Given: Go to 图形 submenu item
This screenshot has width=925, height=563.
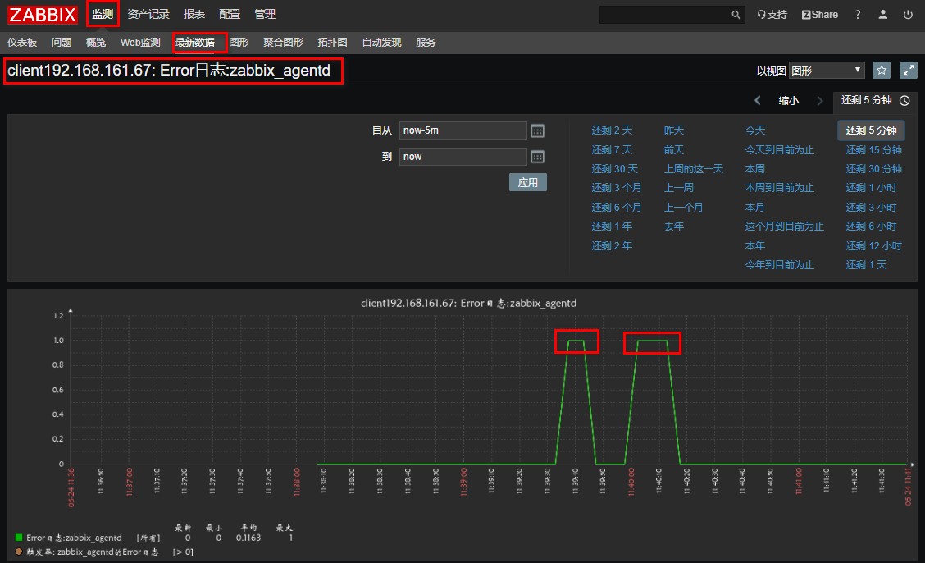Looking at the screenshot, I should click(239, 43).
